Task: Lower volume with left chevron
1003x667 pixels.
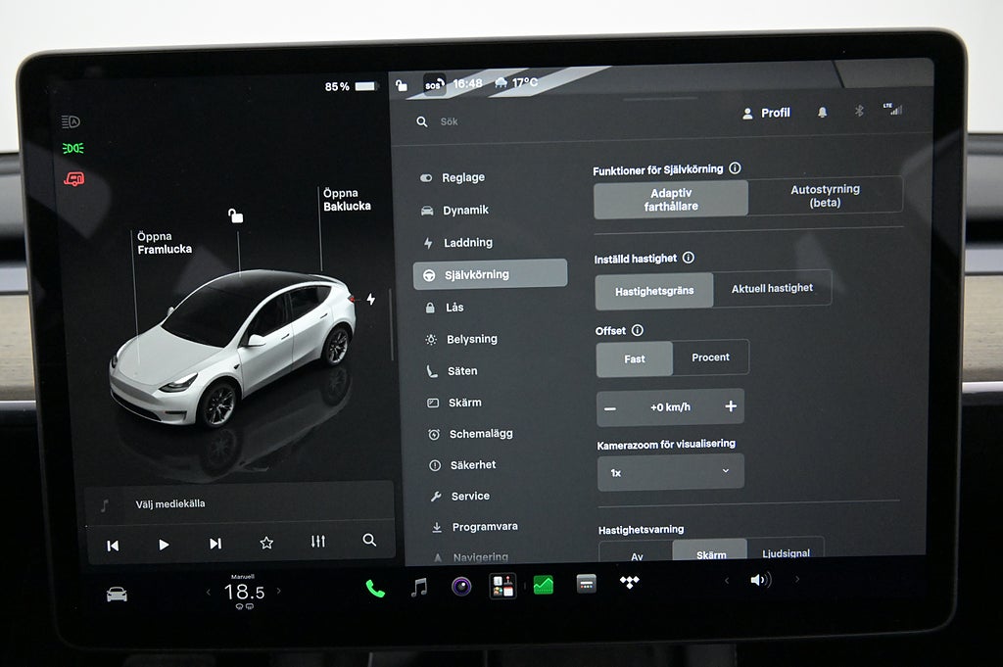Action: pyautogui.click(x=727, y=581)
